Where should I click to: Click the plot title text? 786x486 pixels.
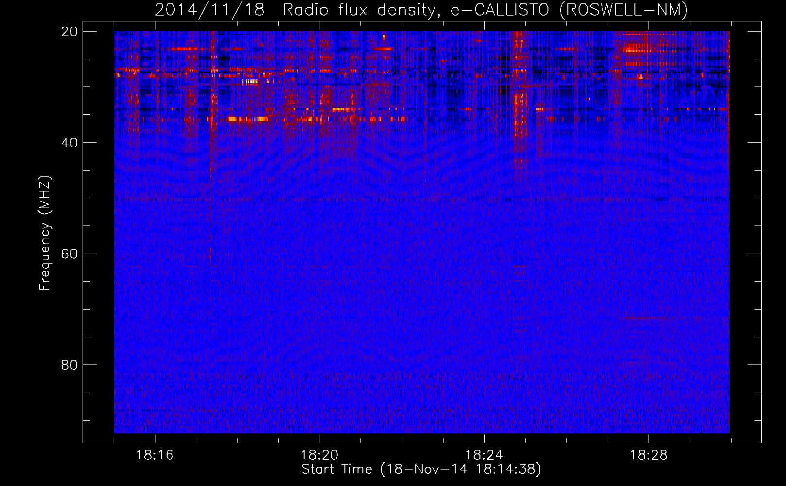pos(421,10)
